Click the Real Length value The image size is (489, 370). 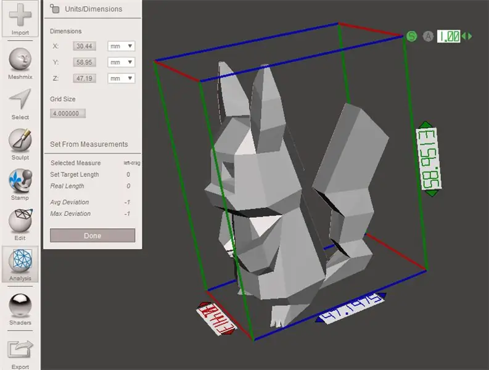tap(128, 186)
